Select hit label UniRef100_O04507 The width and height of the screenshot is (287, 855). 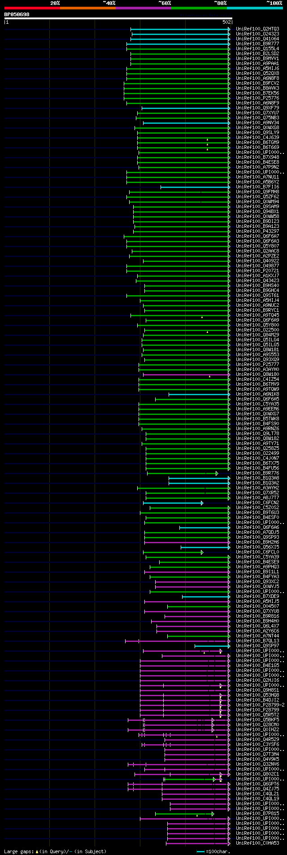coord(257,606)
